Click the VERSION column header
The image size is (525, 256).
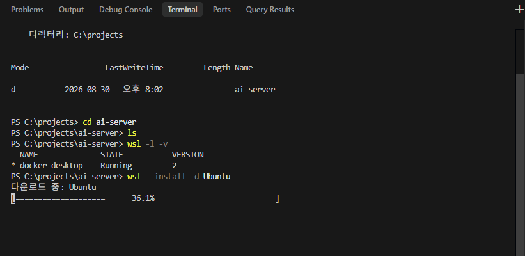tap(187, 155)
